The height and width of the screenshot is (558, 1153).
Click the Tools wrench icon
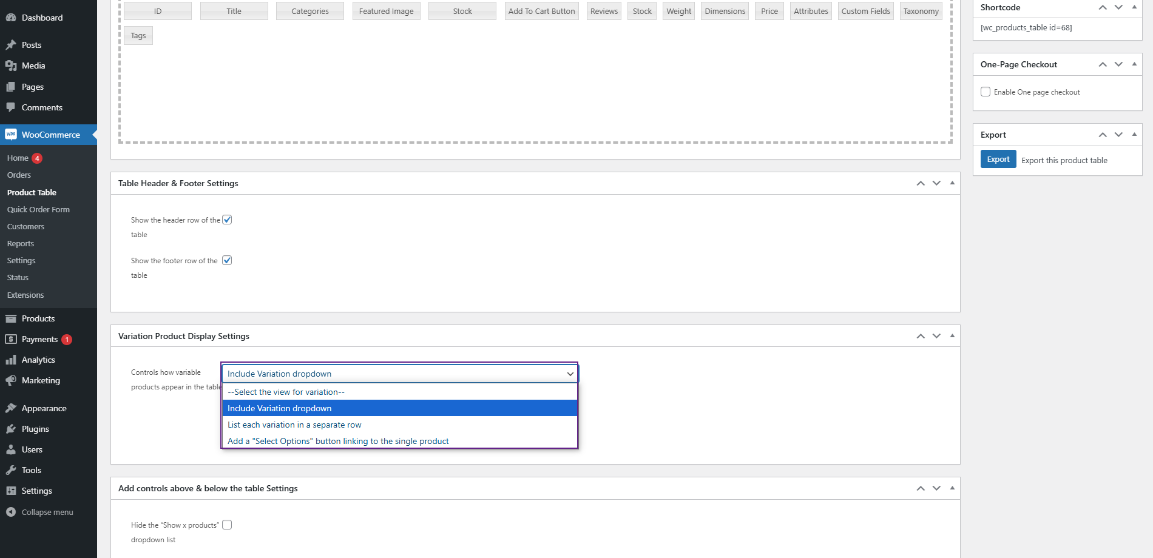[x=11, y=470]
